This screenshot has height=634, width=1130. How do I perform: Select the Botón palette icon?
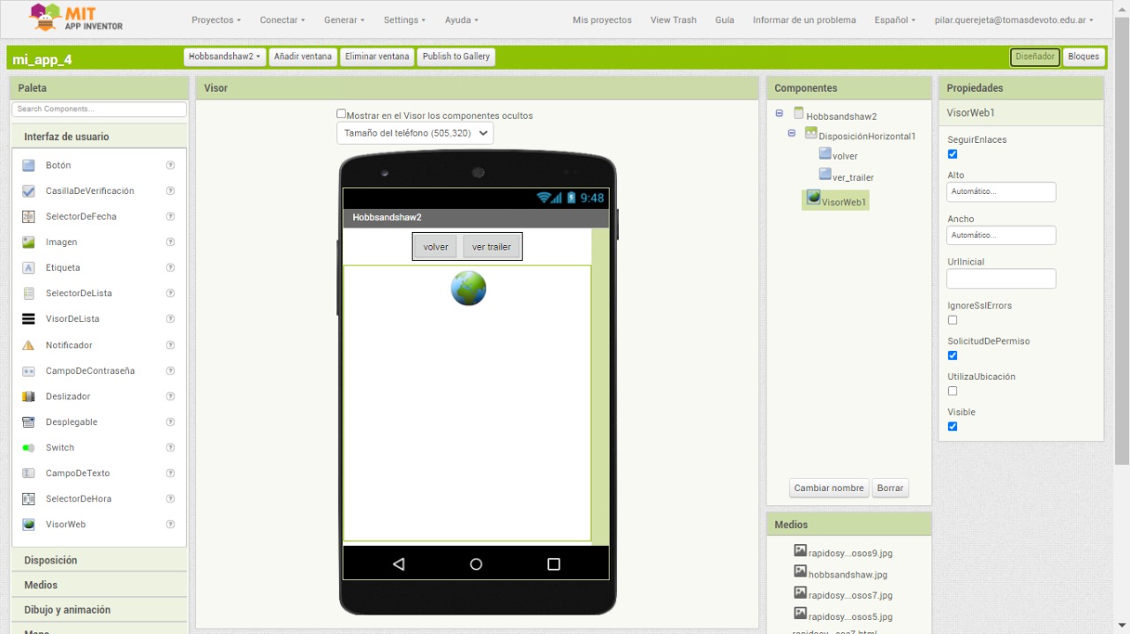pyautogui.click(x=28, y=165)
